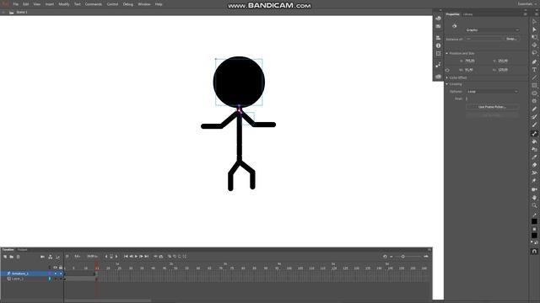Image resolution: width=540 pixels, height=303 pixels.
Task: Click the stroke color swatch
Action: coord(534,221)
